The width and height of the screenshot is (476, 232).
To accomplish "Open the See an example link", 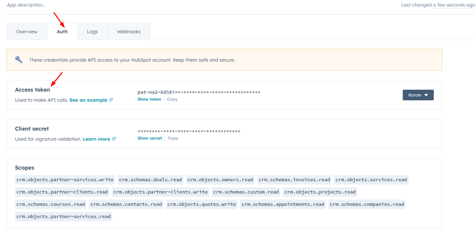I will click(88, 100).
